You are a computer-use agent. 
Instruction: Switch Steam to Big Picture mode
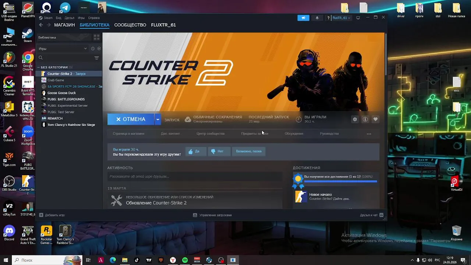(358, 18)
